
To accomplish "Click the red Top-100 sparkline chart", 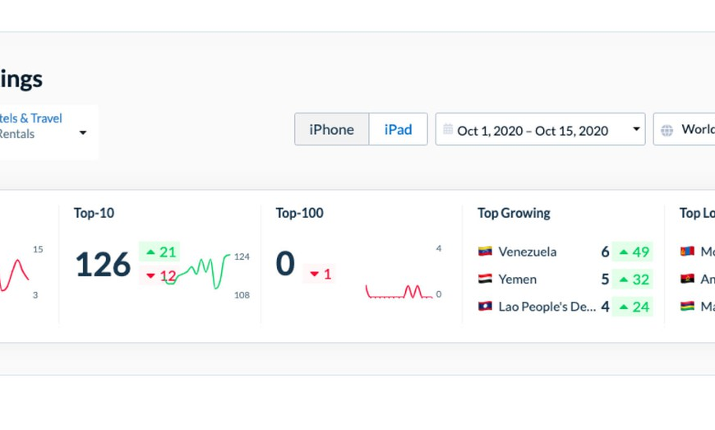I will coord(399,291).
